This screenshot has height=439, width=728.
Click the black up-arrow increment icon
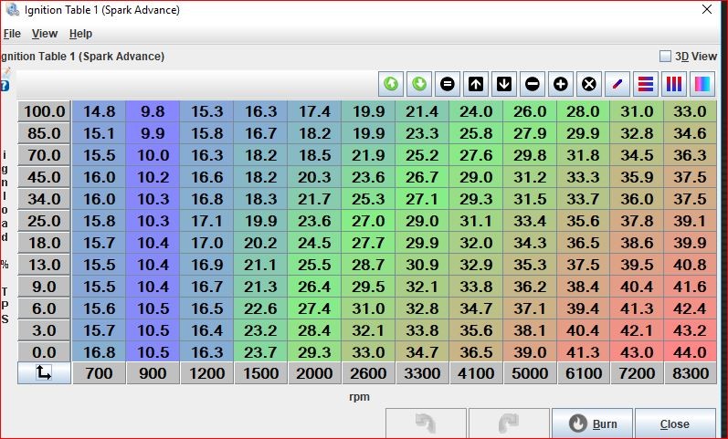(x=476, y=84)
